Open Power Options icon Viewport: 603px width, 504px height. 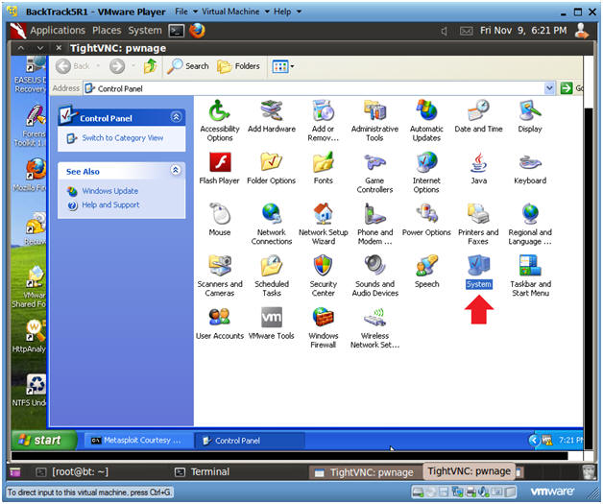(x=426, y=220)
